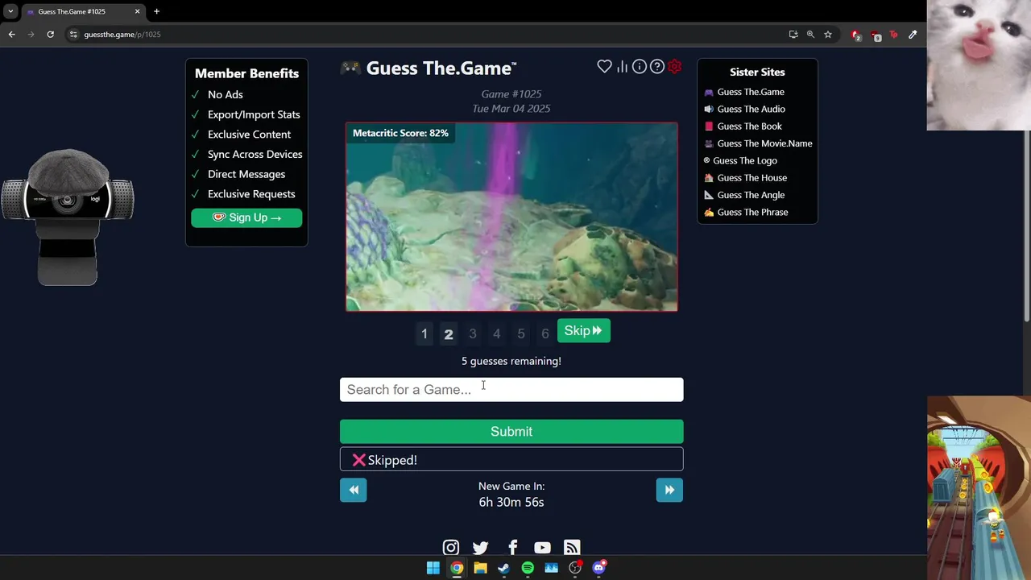Click the Guess The.Game page title

pos(440,68)
